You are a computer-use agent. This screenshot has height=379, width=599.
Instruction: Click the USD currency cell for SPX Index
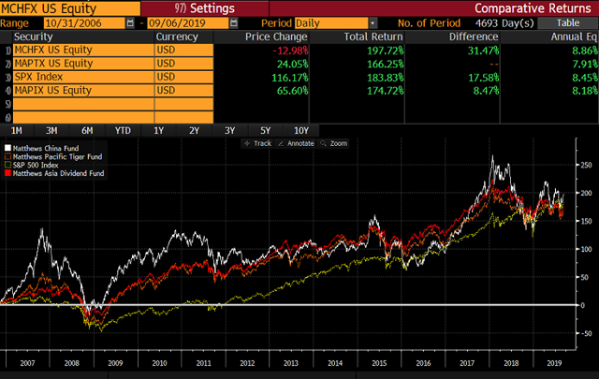[x=183, y=77]
